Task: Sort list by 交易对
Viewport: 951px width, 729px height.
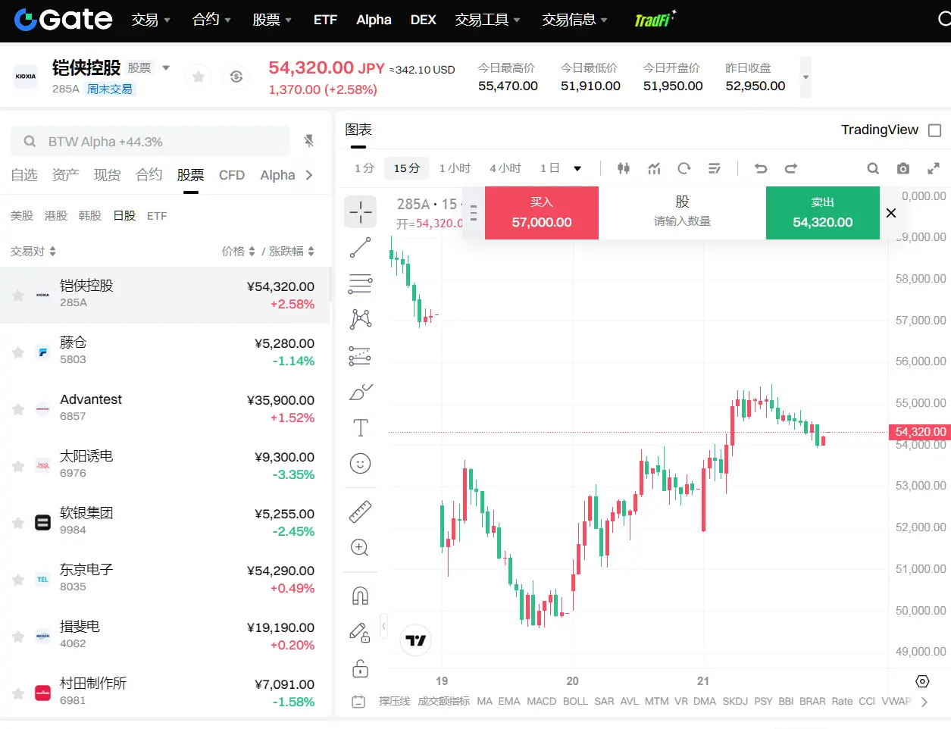Action: [33, 252]
